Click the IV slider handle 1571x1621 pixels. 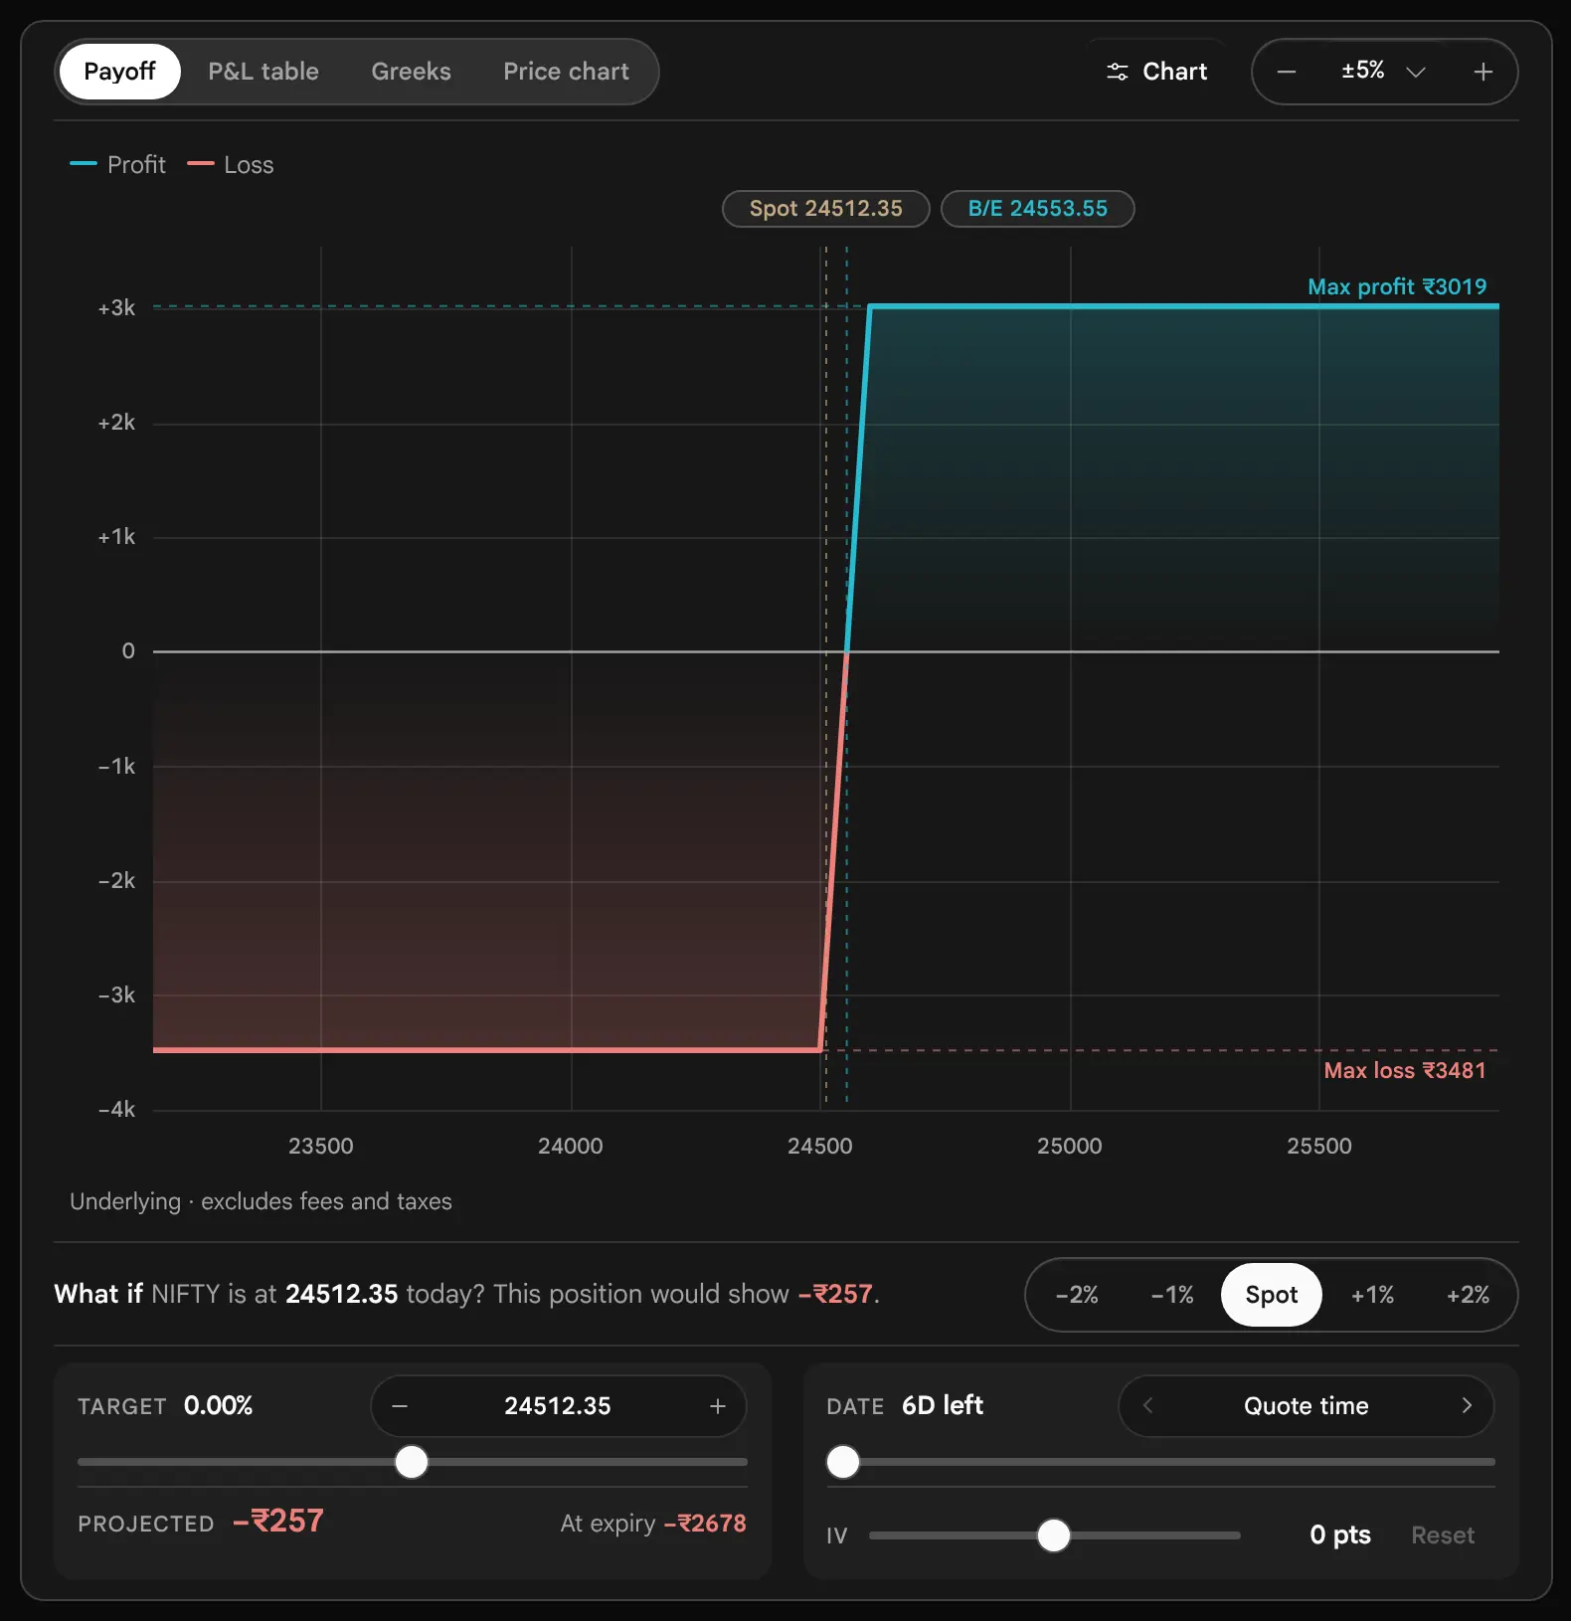pos(1054,1535)
